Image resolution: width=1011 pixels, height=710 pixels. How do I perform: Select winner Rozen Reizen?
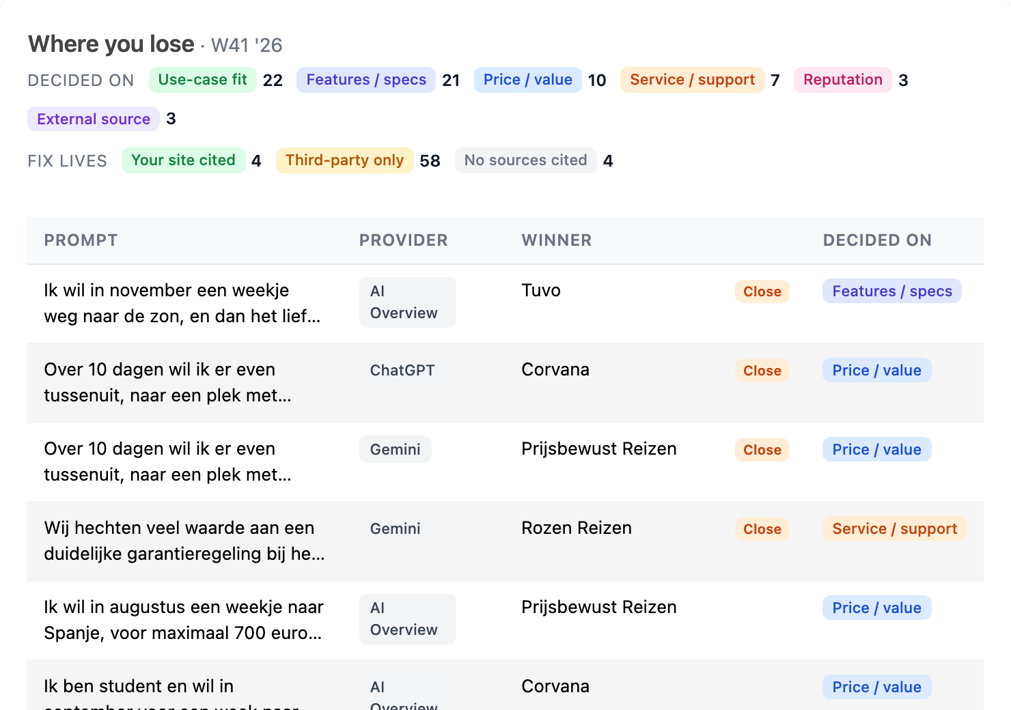click(577, 528)
